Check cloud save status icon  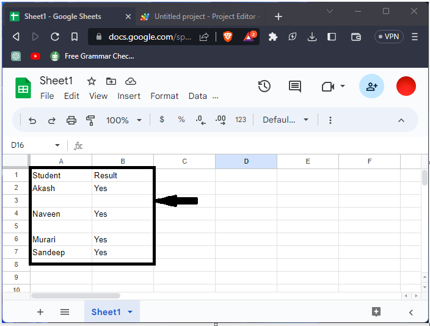tap(131, 81)
